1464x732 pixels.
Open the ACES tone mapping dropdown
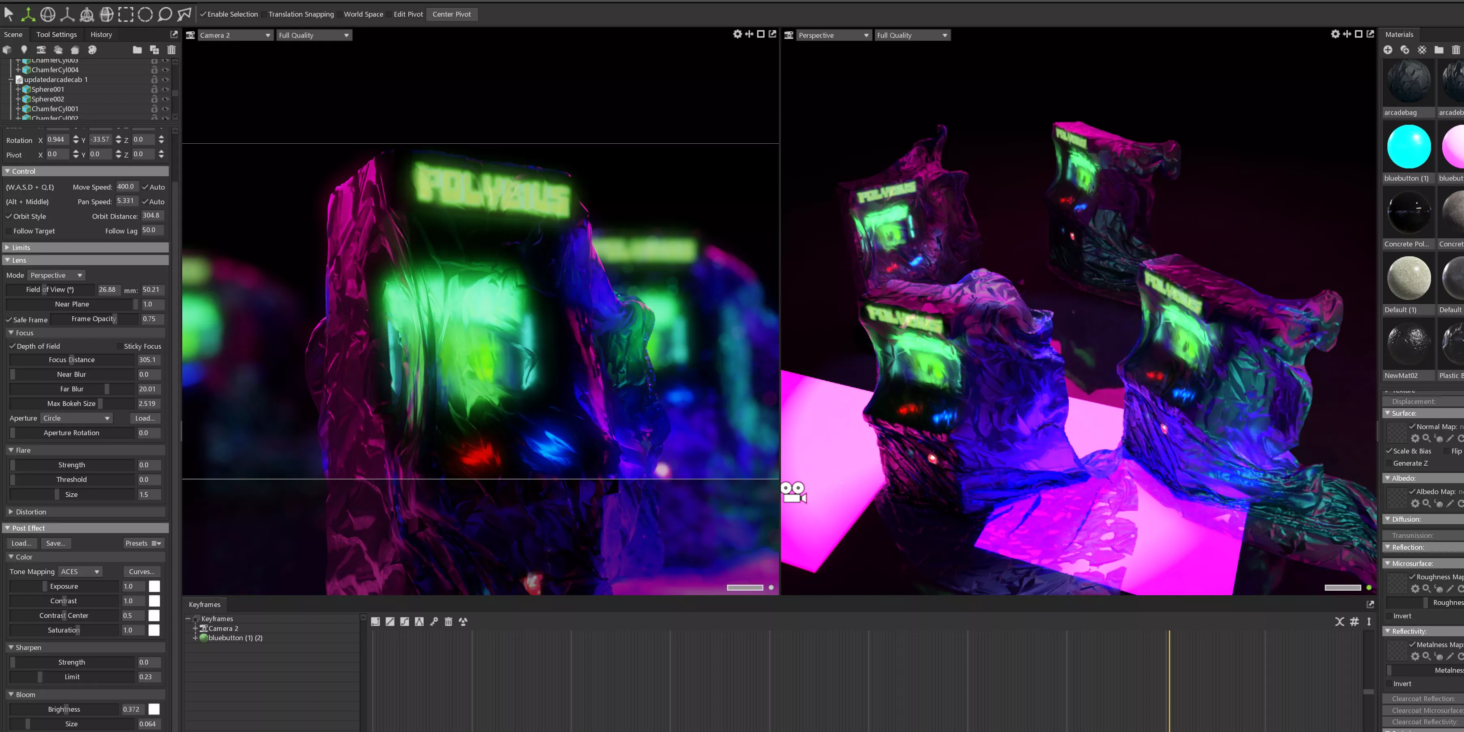pyautogui.click(x=80, y=572)
